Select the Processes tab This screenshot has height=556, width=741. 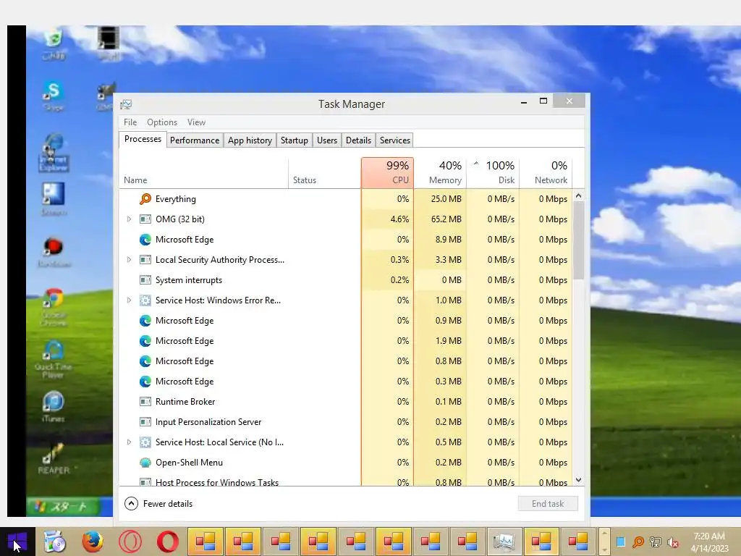(143, 140)
